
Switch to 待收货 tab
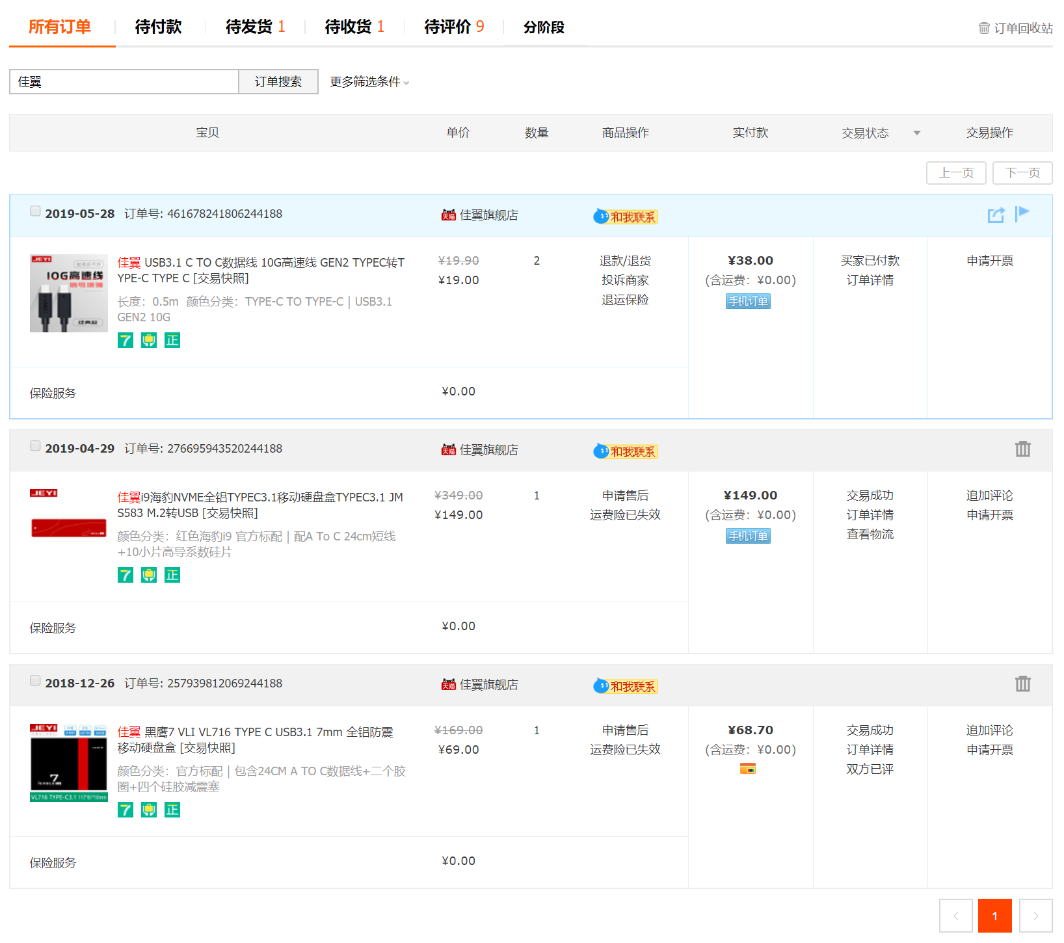pyautogui.click(x=354, y=27)
